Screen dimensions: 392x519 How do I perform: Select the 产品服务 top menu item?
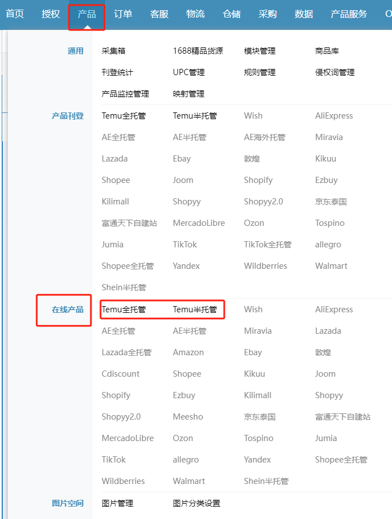click(x=349, y=14)
